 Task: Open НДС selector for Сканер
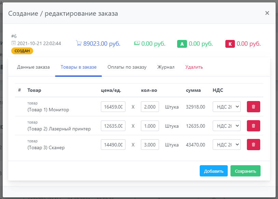point(226,144)
